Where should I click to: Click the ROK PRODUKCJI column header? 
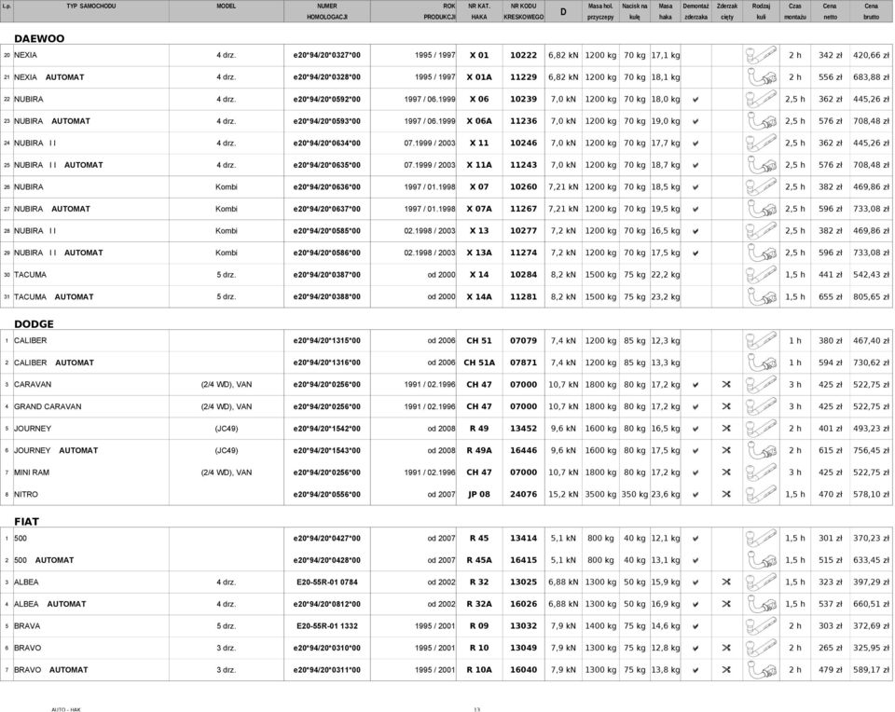pyautogui.click(x=439, y=11)
